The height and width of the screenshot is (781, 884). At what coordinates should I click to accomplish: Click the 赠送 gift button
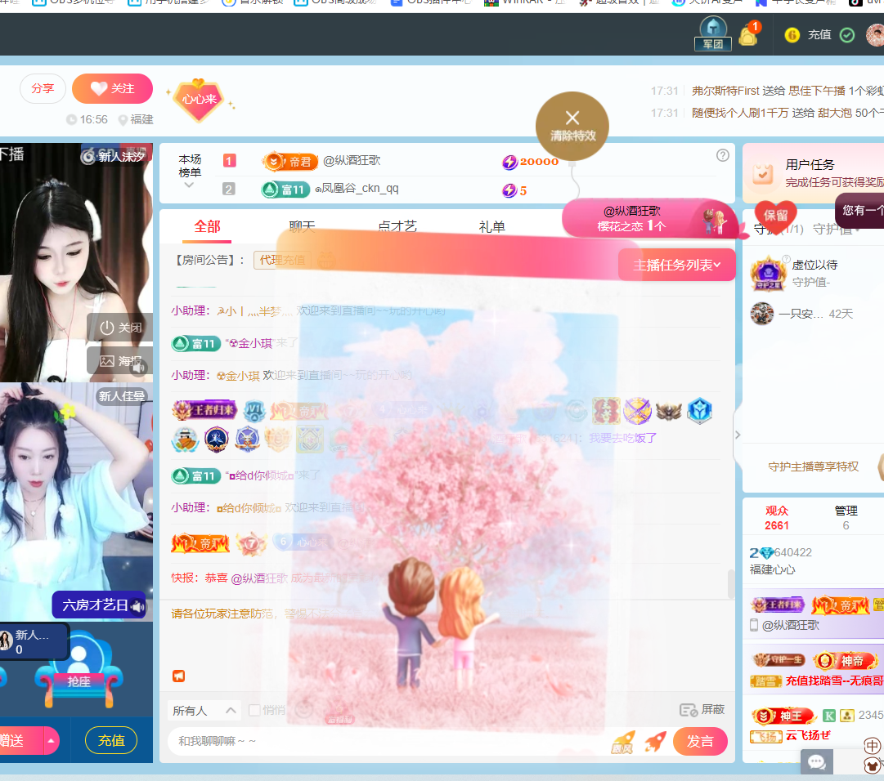coord(20,740)
